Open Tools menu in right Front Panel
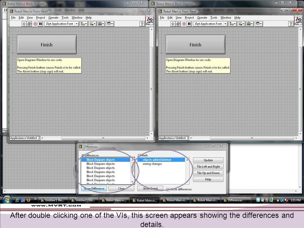The image size is (304, 228). (214, 18)
